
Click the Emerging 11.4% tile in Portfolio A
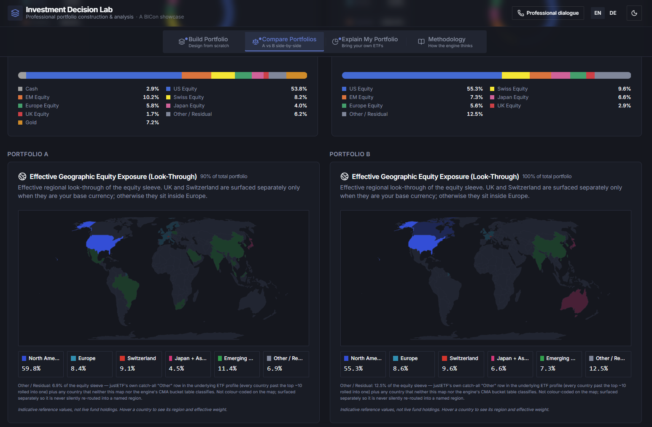coord(237,364)
